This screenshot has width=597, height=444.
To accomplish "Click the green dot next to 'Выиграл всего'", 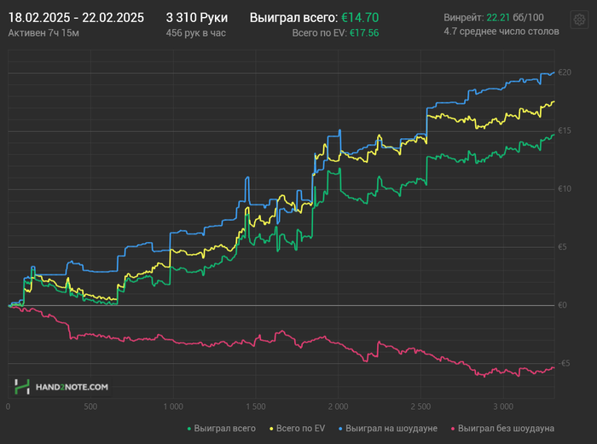I will coord(189,429).
